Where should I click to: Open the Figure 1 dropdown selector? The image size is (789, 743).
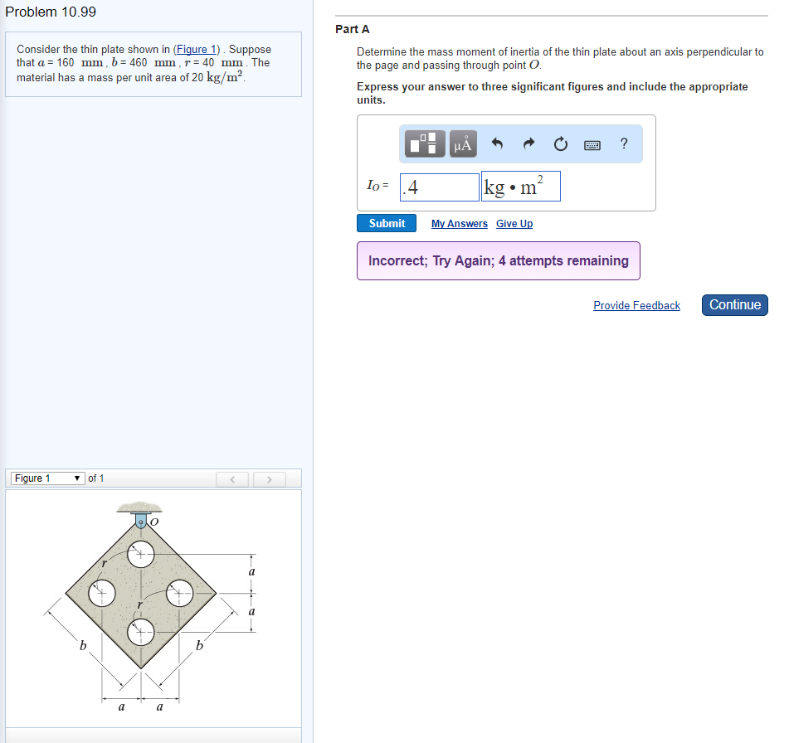48,478
